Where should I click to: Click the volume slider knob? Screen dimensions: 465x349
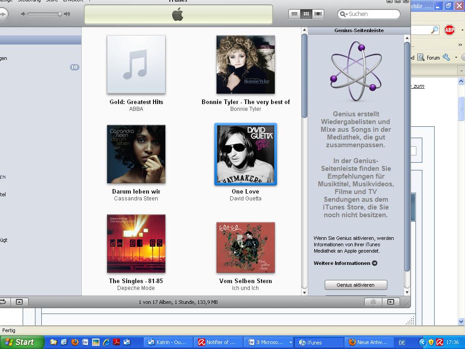(59, 14)
